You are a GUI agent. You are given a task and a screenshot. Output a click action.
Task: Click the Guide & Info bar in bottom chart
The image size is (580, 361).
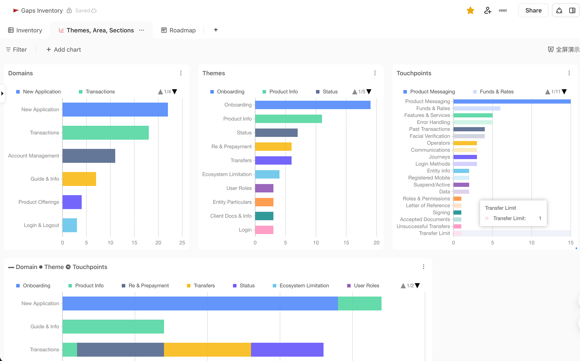tap(113, 327)
